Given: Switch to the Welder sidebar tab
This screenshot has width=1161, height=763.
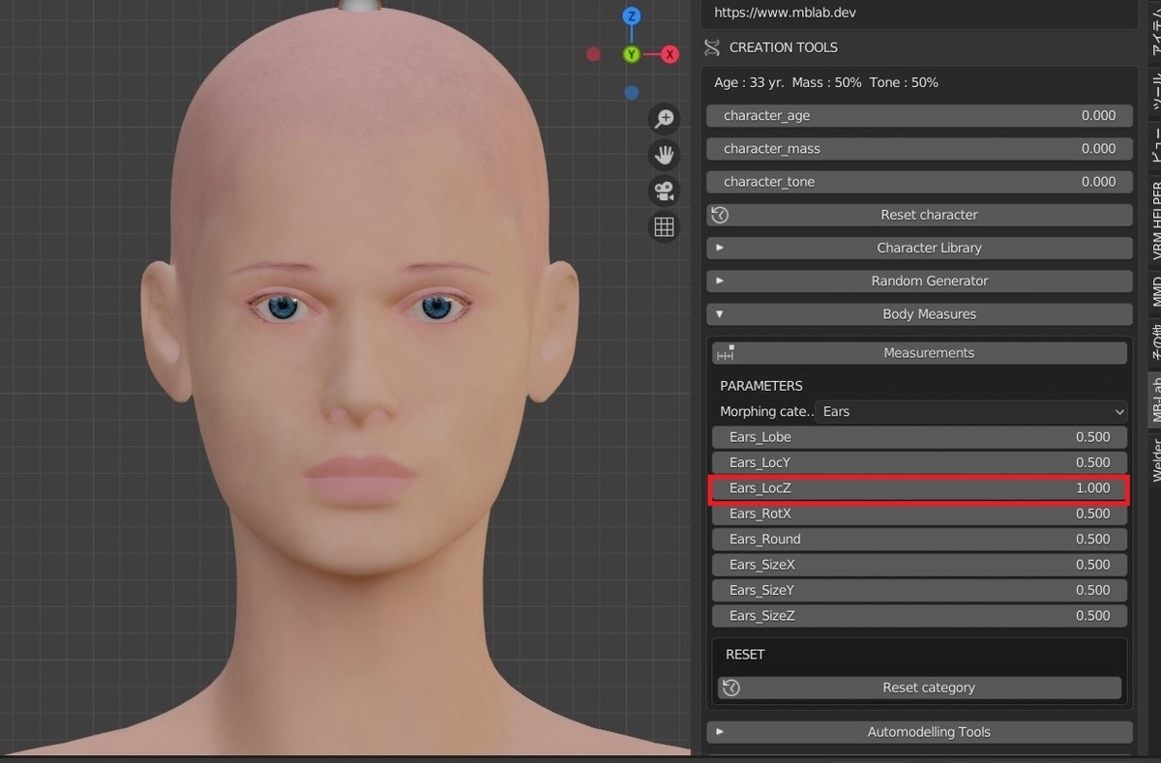Looking at the screenshot, I should click(x=1155, y=458).
